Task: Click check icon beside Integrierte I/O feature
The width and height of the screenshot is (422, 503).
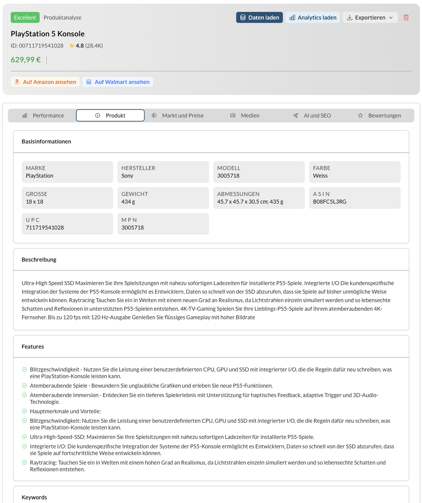Action: (24, 446)
